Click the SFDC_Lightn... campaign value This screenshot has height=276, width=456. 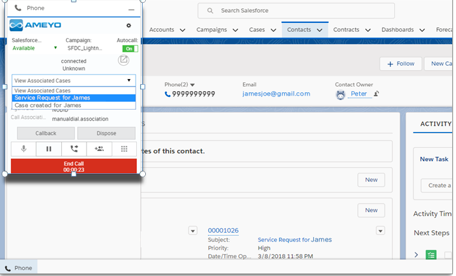85,48
